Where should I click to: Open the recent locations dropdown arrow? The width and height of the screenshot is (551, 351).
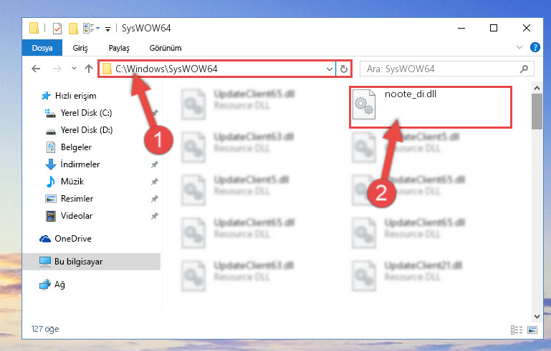74,69
